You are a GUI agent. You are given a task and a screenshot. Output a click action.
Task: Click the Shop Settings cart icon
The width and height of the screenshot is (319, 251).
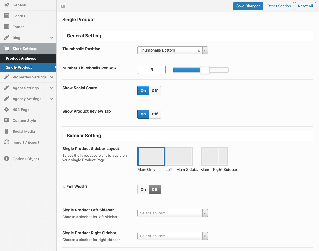tap(7, 49)
